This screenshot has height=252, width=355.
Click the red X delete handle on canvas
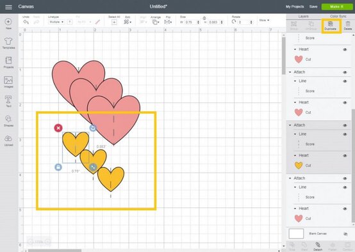click(58, 128)
